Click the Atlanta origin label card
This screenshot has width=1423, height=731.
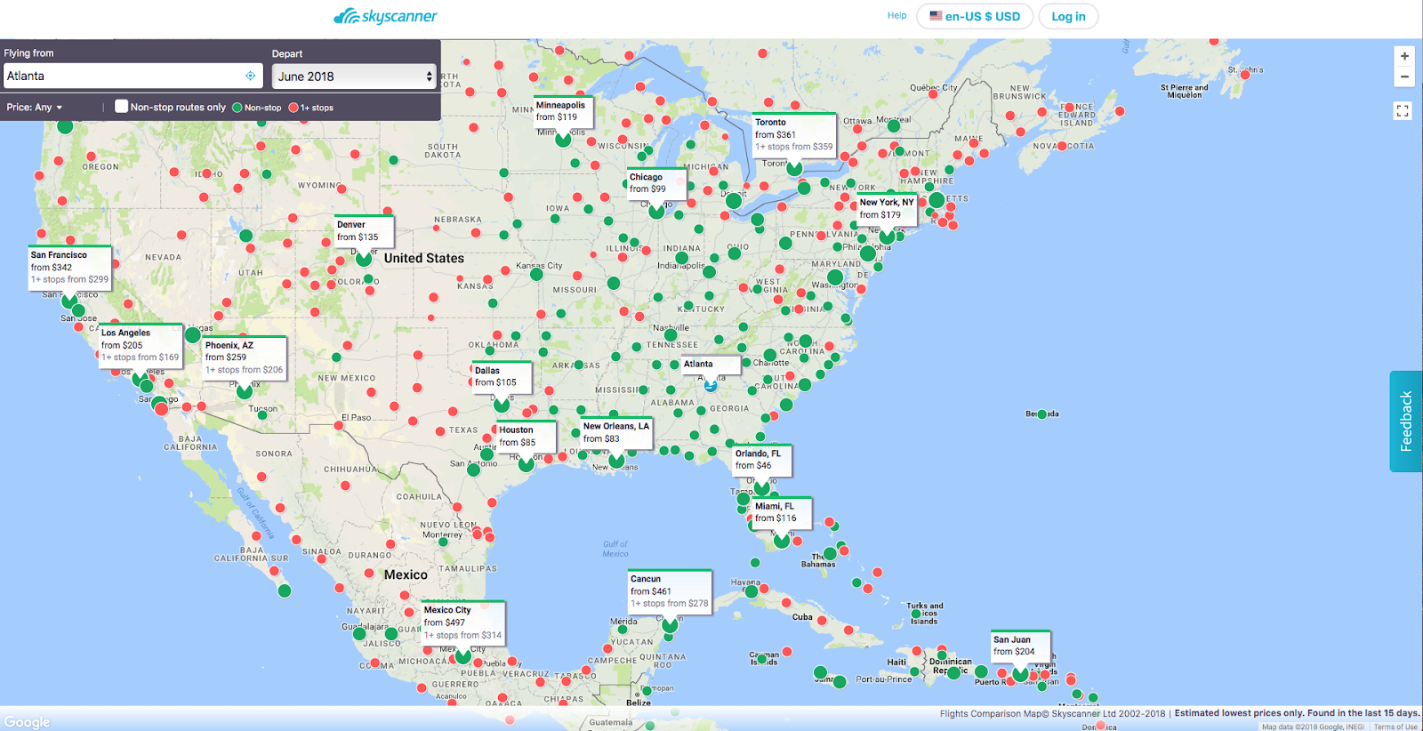[711, 365]
